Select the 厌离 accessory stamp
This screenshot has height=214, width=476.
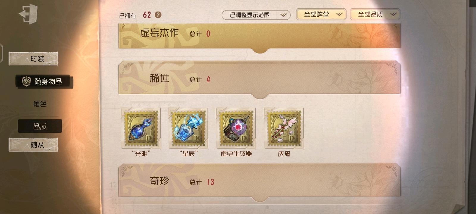click(284, 128)
